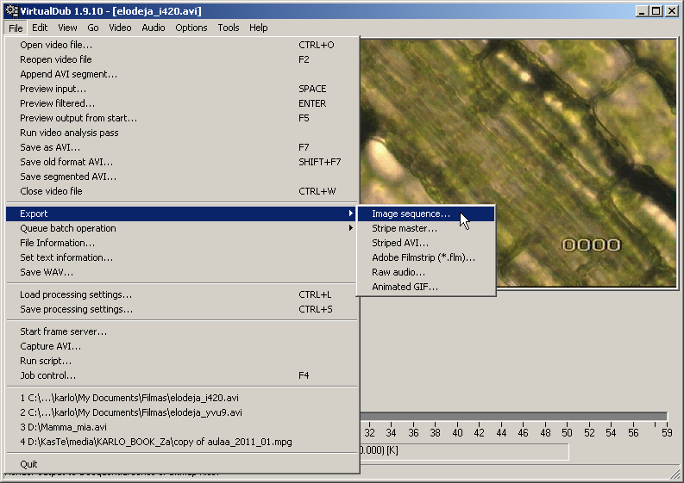Open recent file elodeja_yvu9.avi
This screenshot has width=684, height=483.
pos(182,412)
